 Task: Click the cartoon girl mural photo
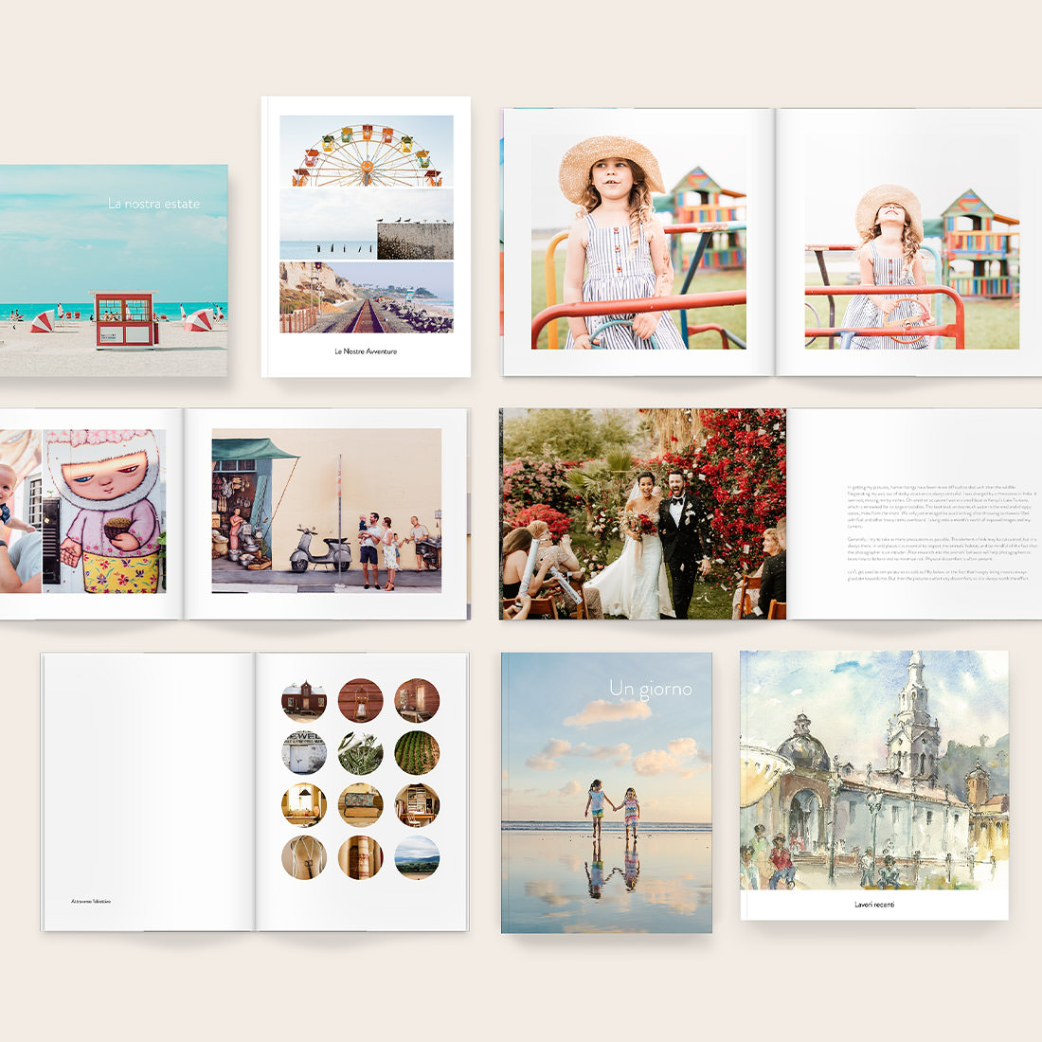click(x=104, y=511)
